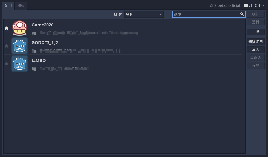268x157 pixels.
Task: Click the 运行 button
Action: coord(255,22)
